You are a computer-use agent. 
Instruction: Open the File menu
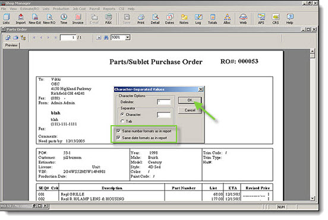coord(4,9)
